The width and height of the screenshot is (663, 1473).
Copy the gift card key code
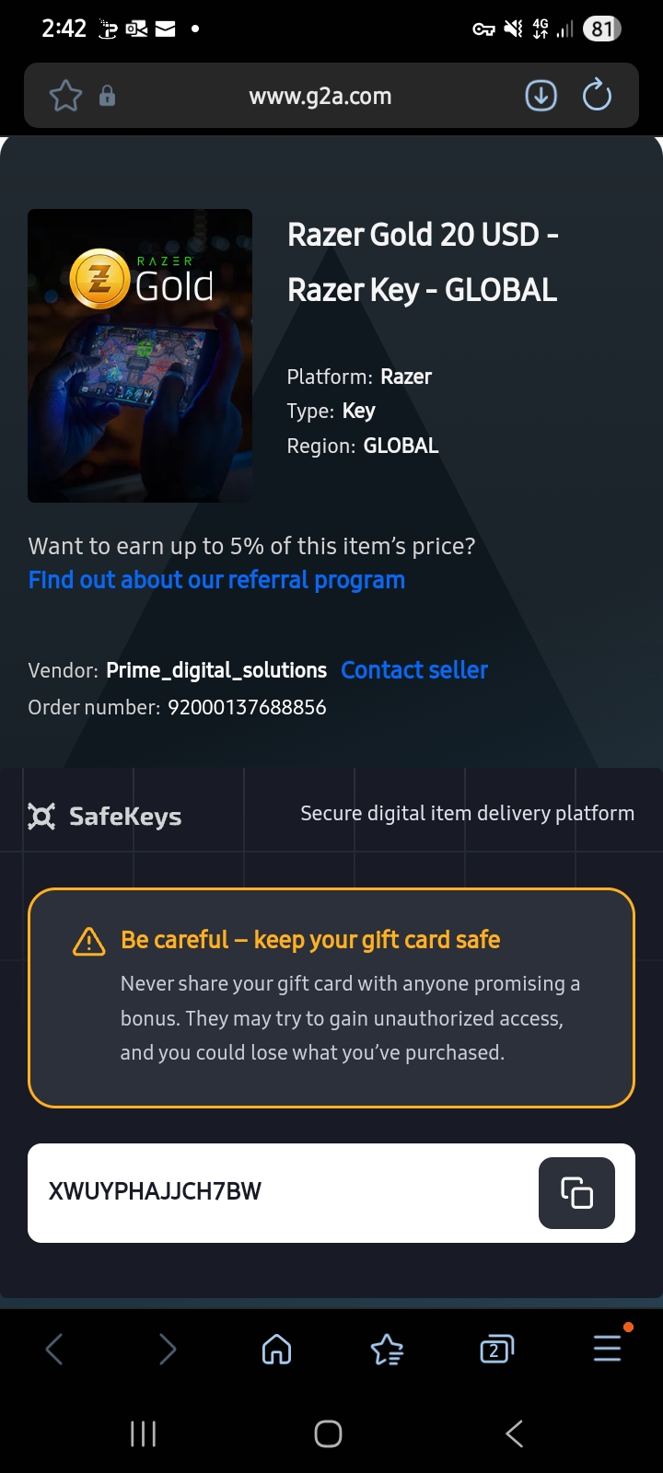576,1192
